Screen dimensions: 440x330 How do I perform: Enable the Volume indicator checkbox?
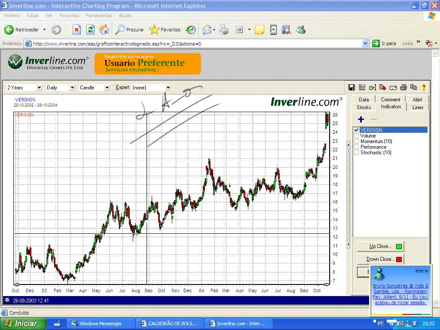point(357,135)
